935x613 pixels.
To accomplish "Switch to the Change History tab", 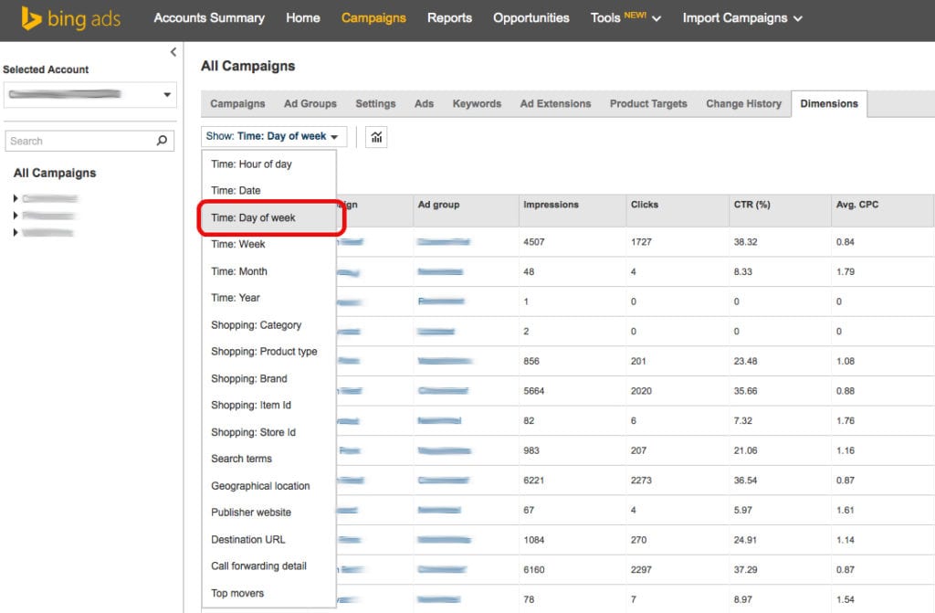I will coord(743,103).
